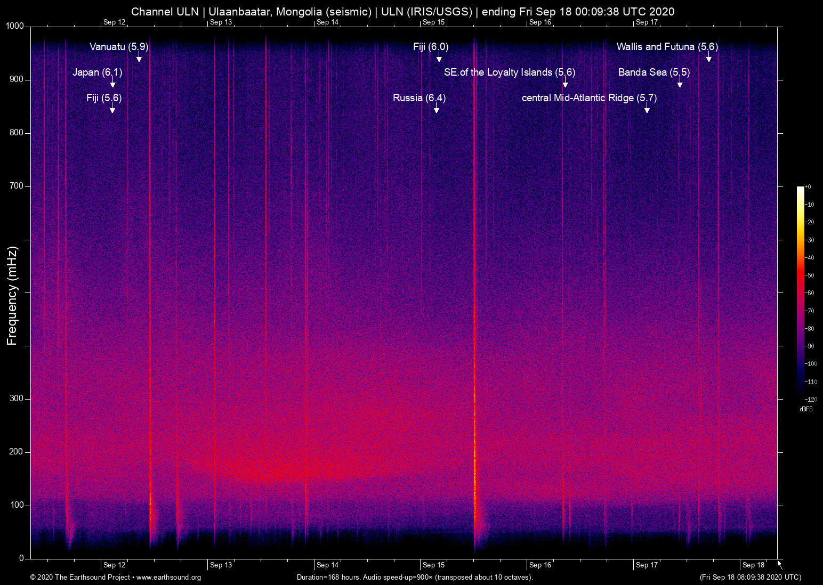This screenshot has height=585, width=823.
Task: Click the Sep 17 date on the upper time axis
Action: pos(647,22)
